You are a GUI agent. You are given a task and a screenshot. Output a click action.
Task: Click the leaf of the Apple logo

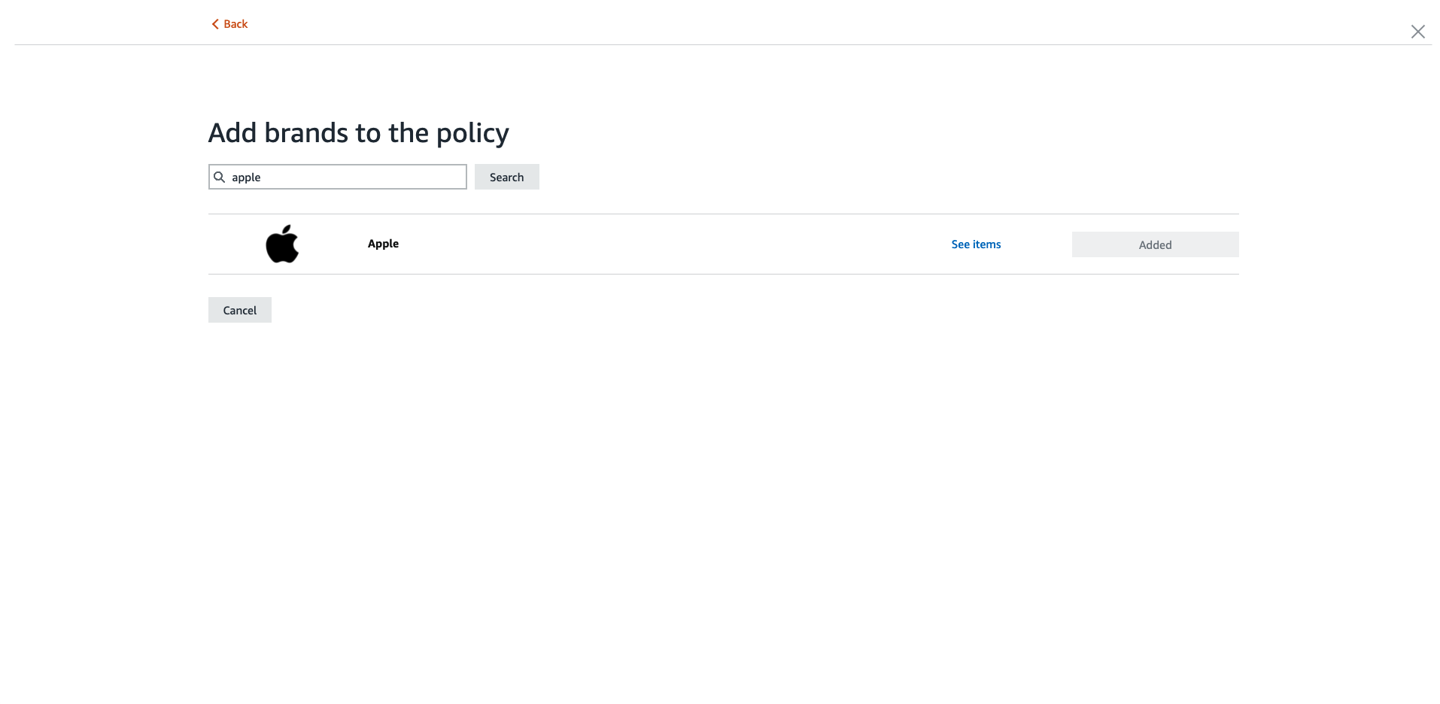click(287, 229)
